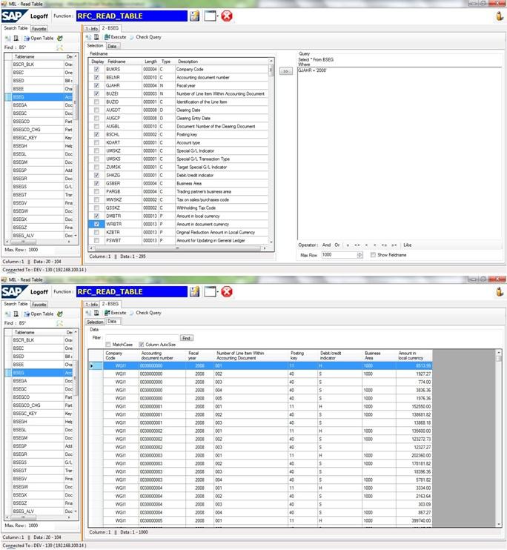Check the KOART display checkbox
This screenshot has height=550, width=507.
point(96,143)
